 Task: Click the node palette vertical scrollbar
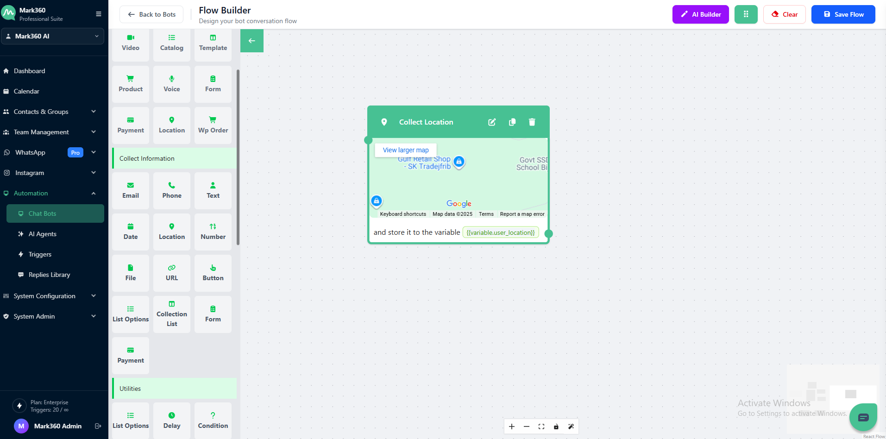click(x=238, y=157)
